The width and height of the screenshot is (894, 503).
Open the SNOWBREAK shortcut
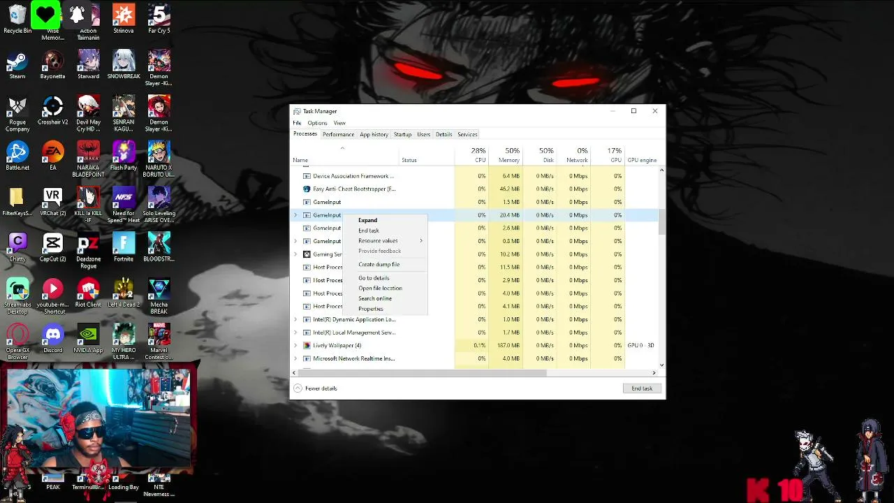[x=124, y=64]
